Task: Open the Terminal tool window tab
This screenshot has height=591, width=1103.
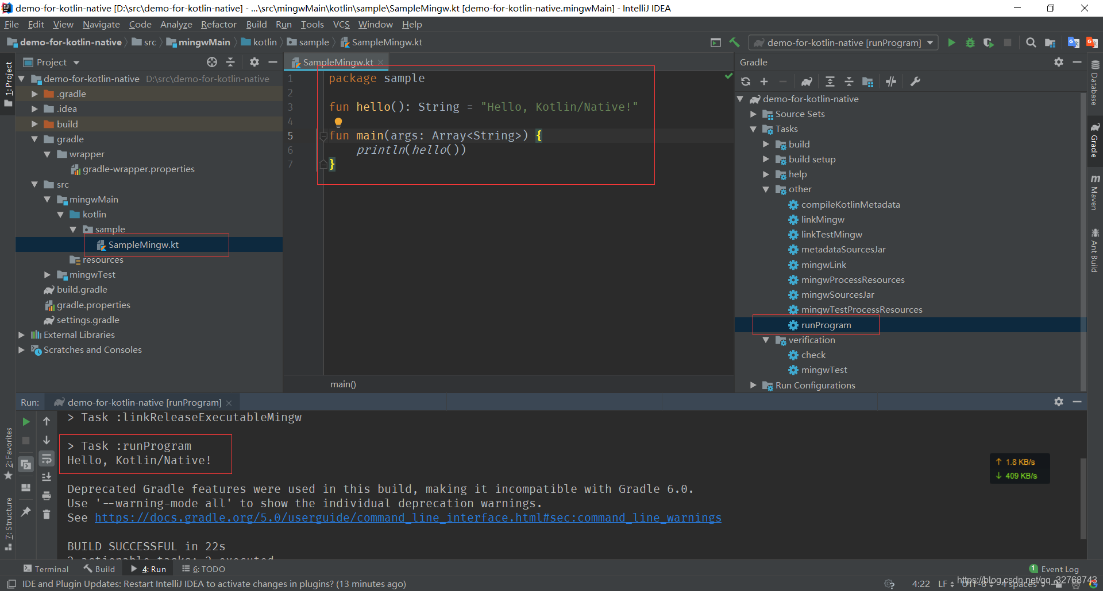Action: pyautogui.click(x=46, y=569)
